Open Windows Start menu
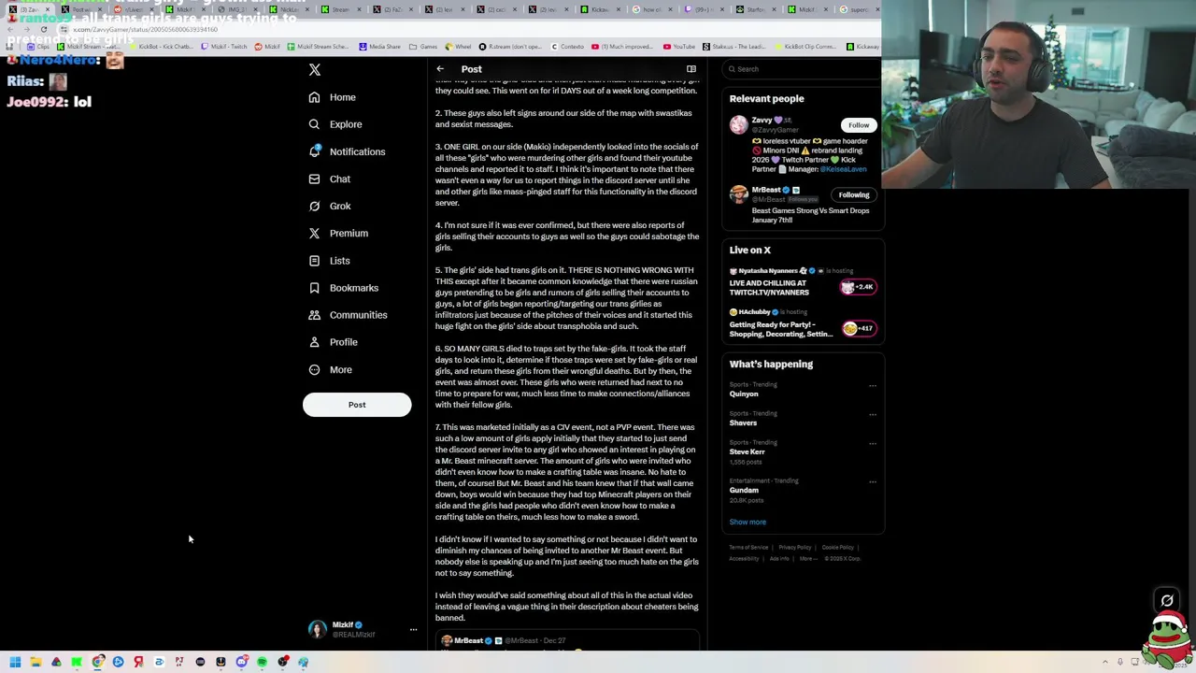This screenshot has width=1196, height=673. [x=15, y=662]
